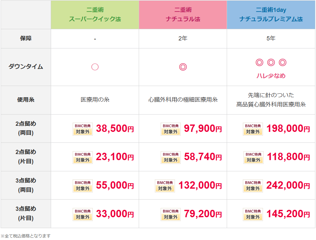Viewport: 316px width, 240px height.
Task: Click BMC特典 badge next to 145,200円
Action: pos(253,214)
